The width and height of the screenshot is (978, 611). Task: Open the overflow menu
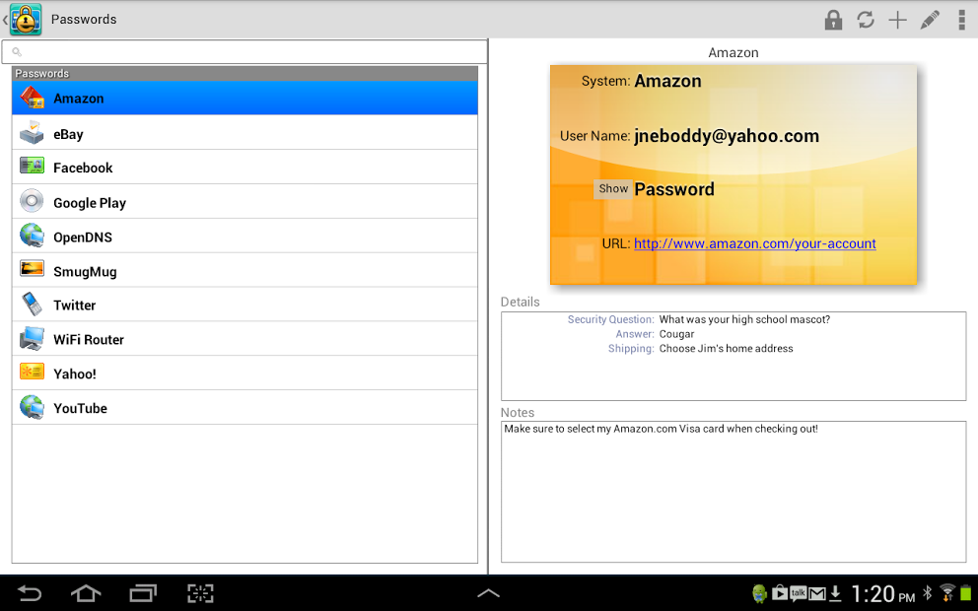(x=963, y=20)
